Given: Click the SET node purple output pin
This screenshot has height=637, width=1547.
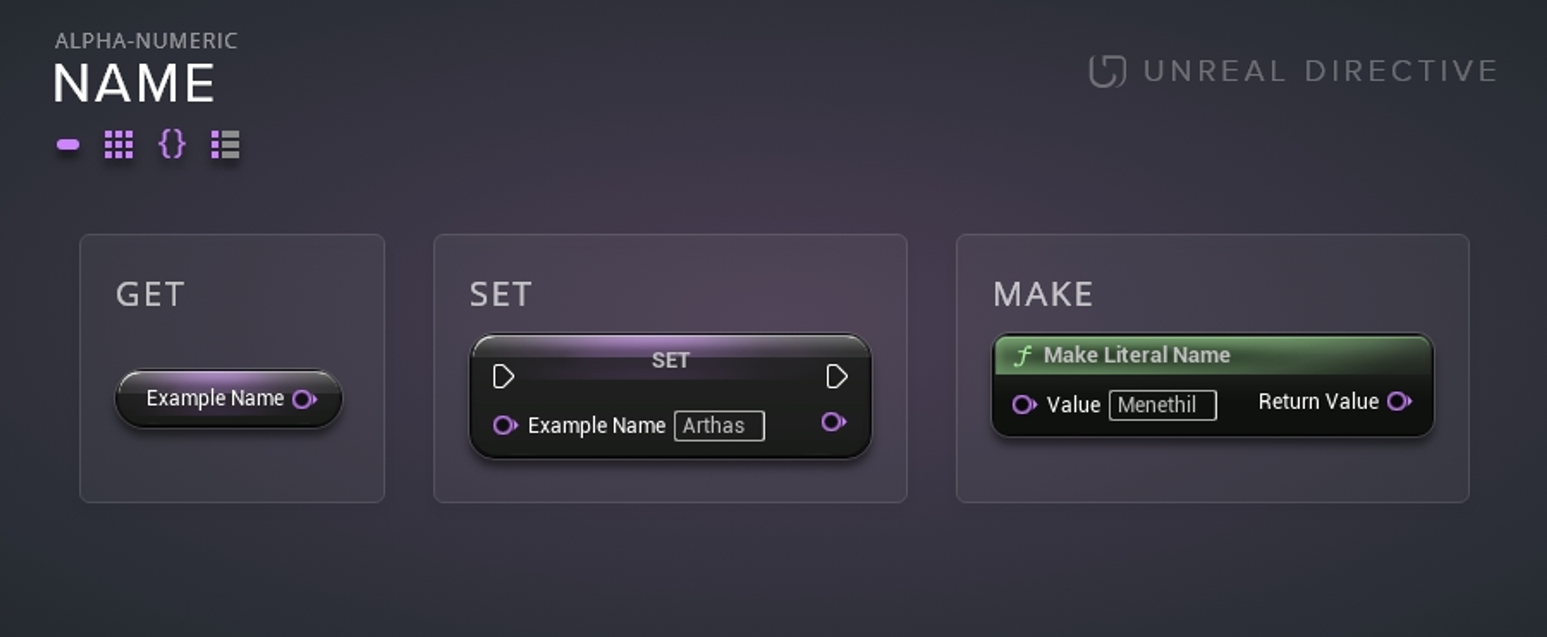Looking at the screenshot, I should (x=833, y=422).
